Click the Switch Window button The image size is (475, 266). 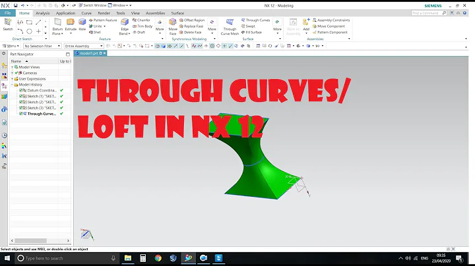click(92, 5)
